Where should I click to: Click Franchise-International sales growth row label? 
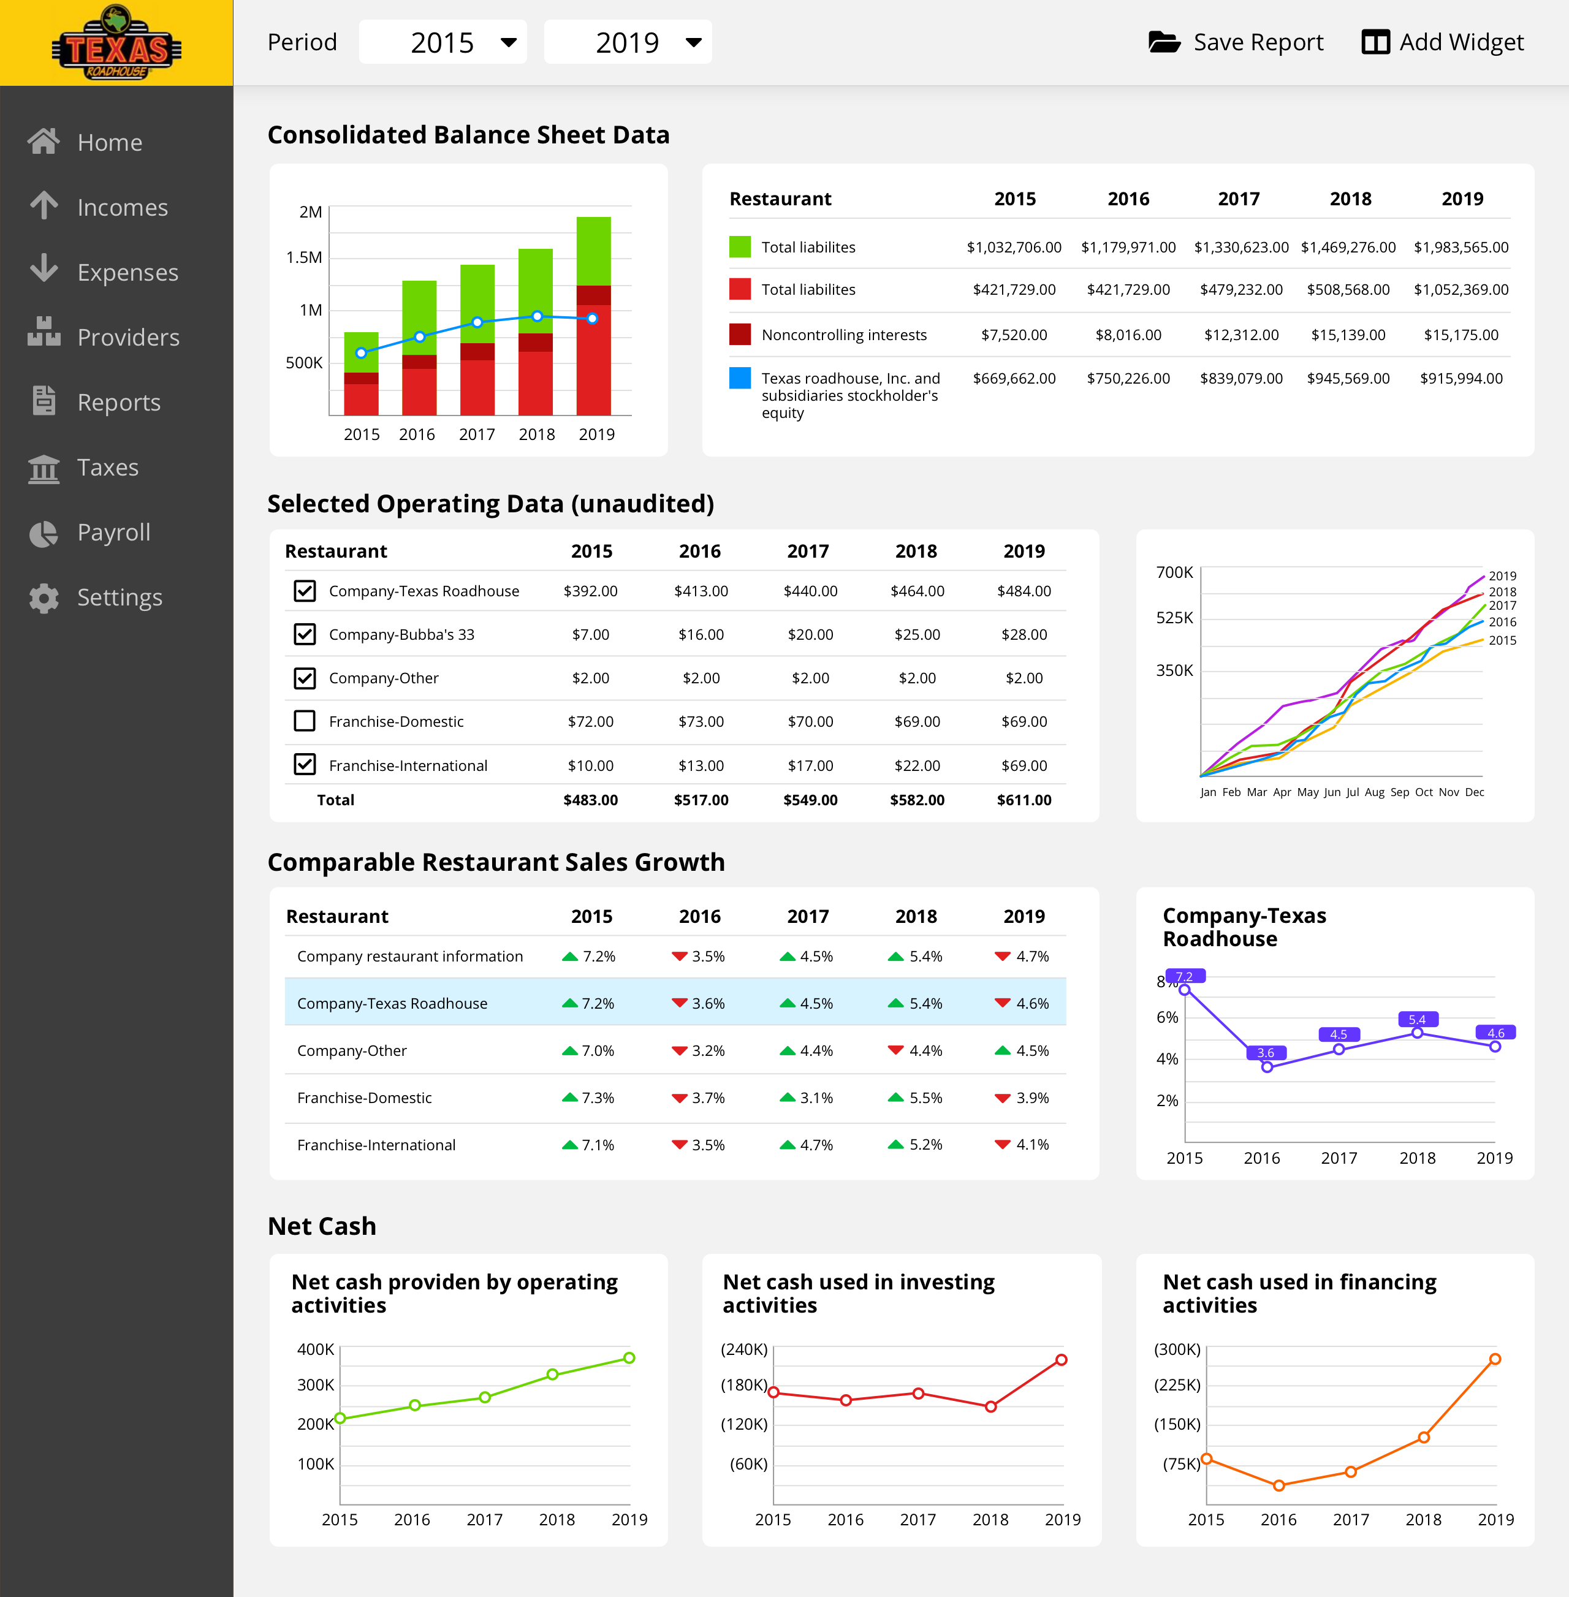click(x=376, y=1145)
